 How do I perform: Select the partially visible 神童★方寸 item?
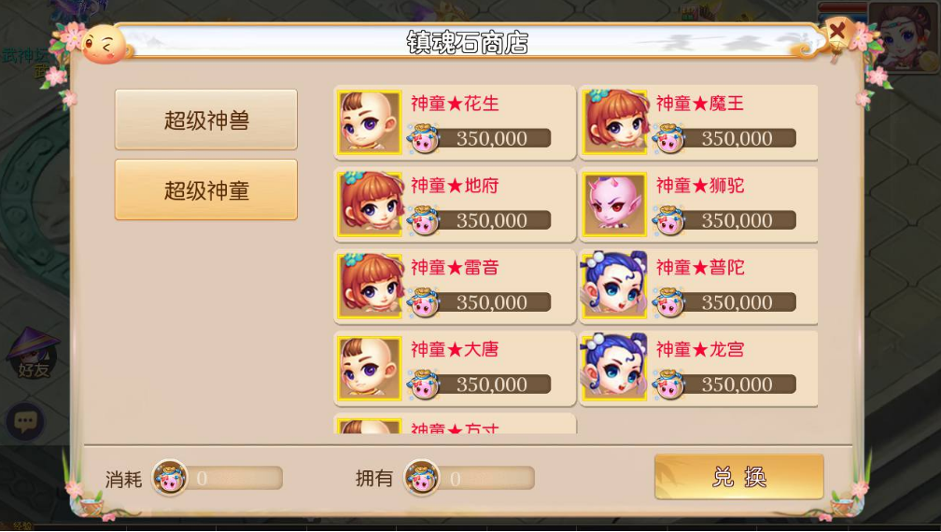(x=455, y=424)
